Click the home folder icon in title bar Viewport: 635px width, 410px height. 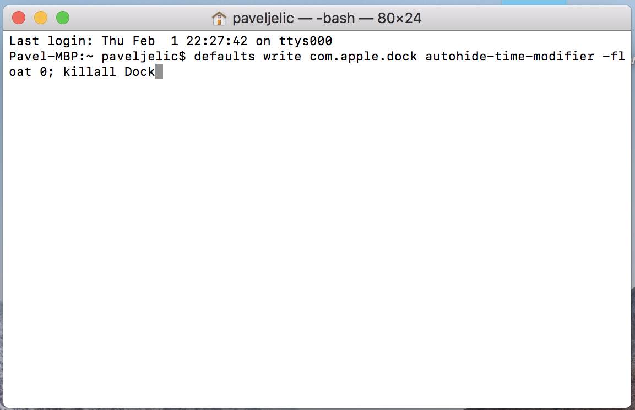coord(219,18)
